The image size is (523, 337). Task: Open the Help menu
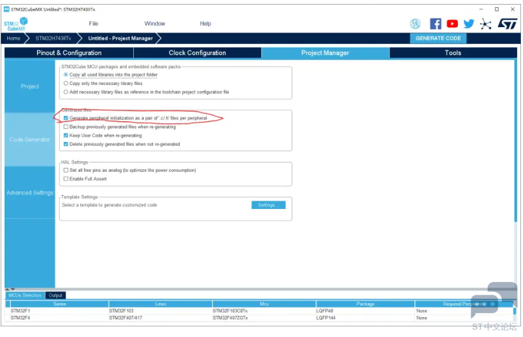click(x=205, y=24)
